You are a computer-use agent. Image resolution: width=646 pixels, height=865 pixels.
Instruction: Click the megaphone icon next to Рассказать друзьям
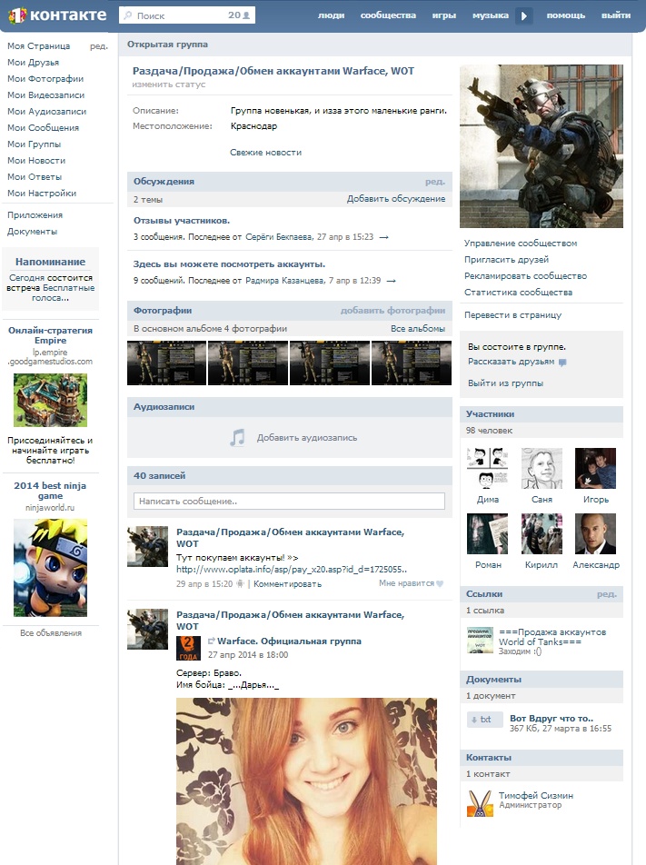coord(562,363)
